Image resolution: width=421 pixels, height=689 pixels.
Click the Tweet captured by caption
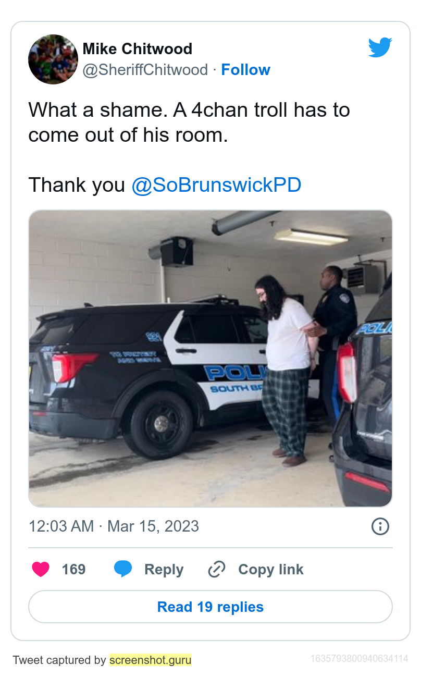[x=59, y=660]
